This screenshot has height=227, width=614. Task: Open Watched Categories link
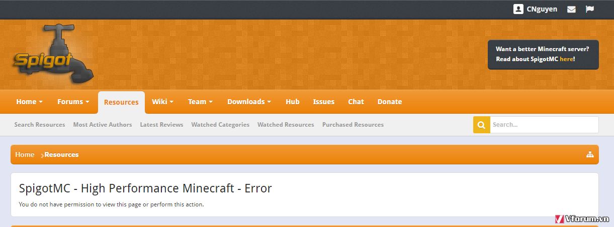(220, 125)
